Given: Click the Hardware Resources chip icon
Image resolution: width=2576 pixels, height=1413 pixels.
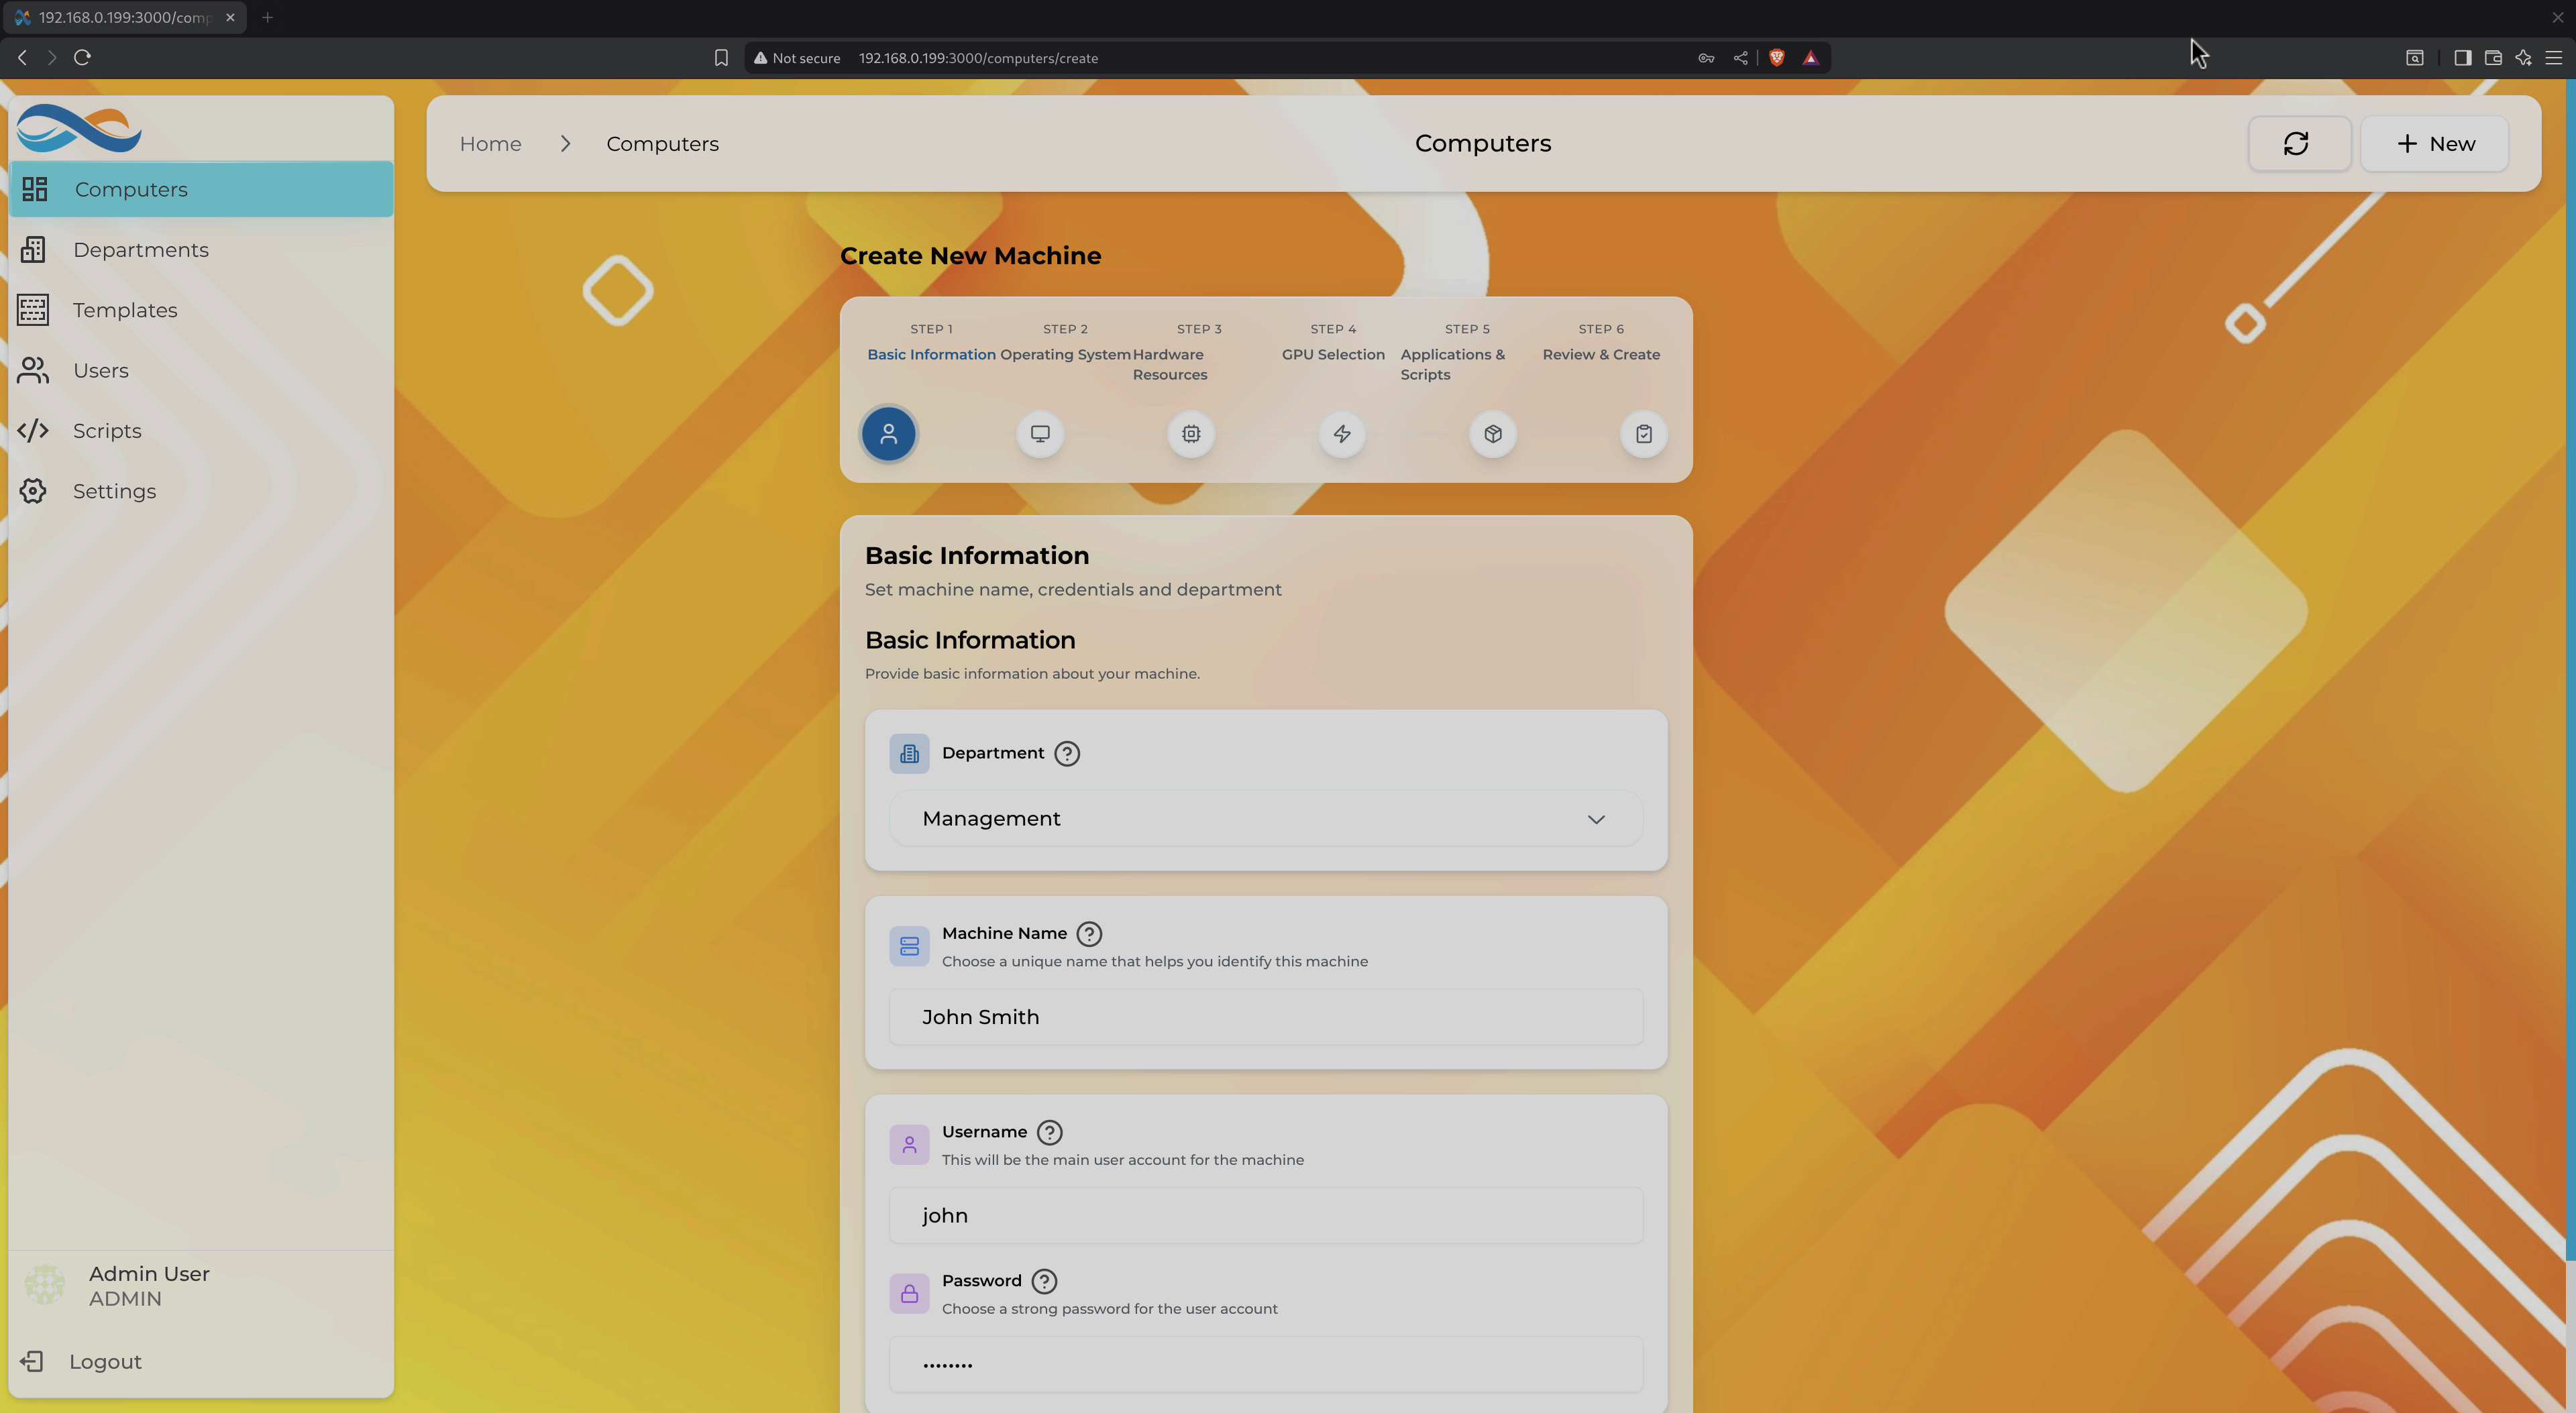Looking at the screenshot, I should tap(1190, 434).
